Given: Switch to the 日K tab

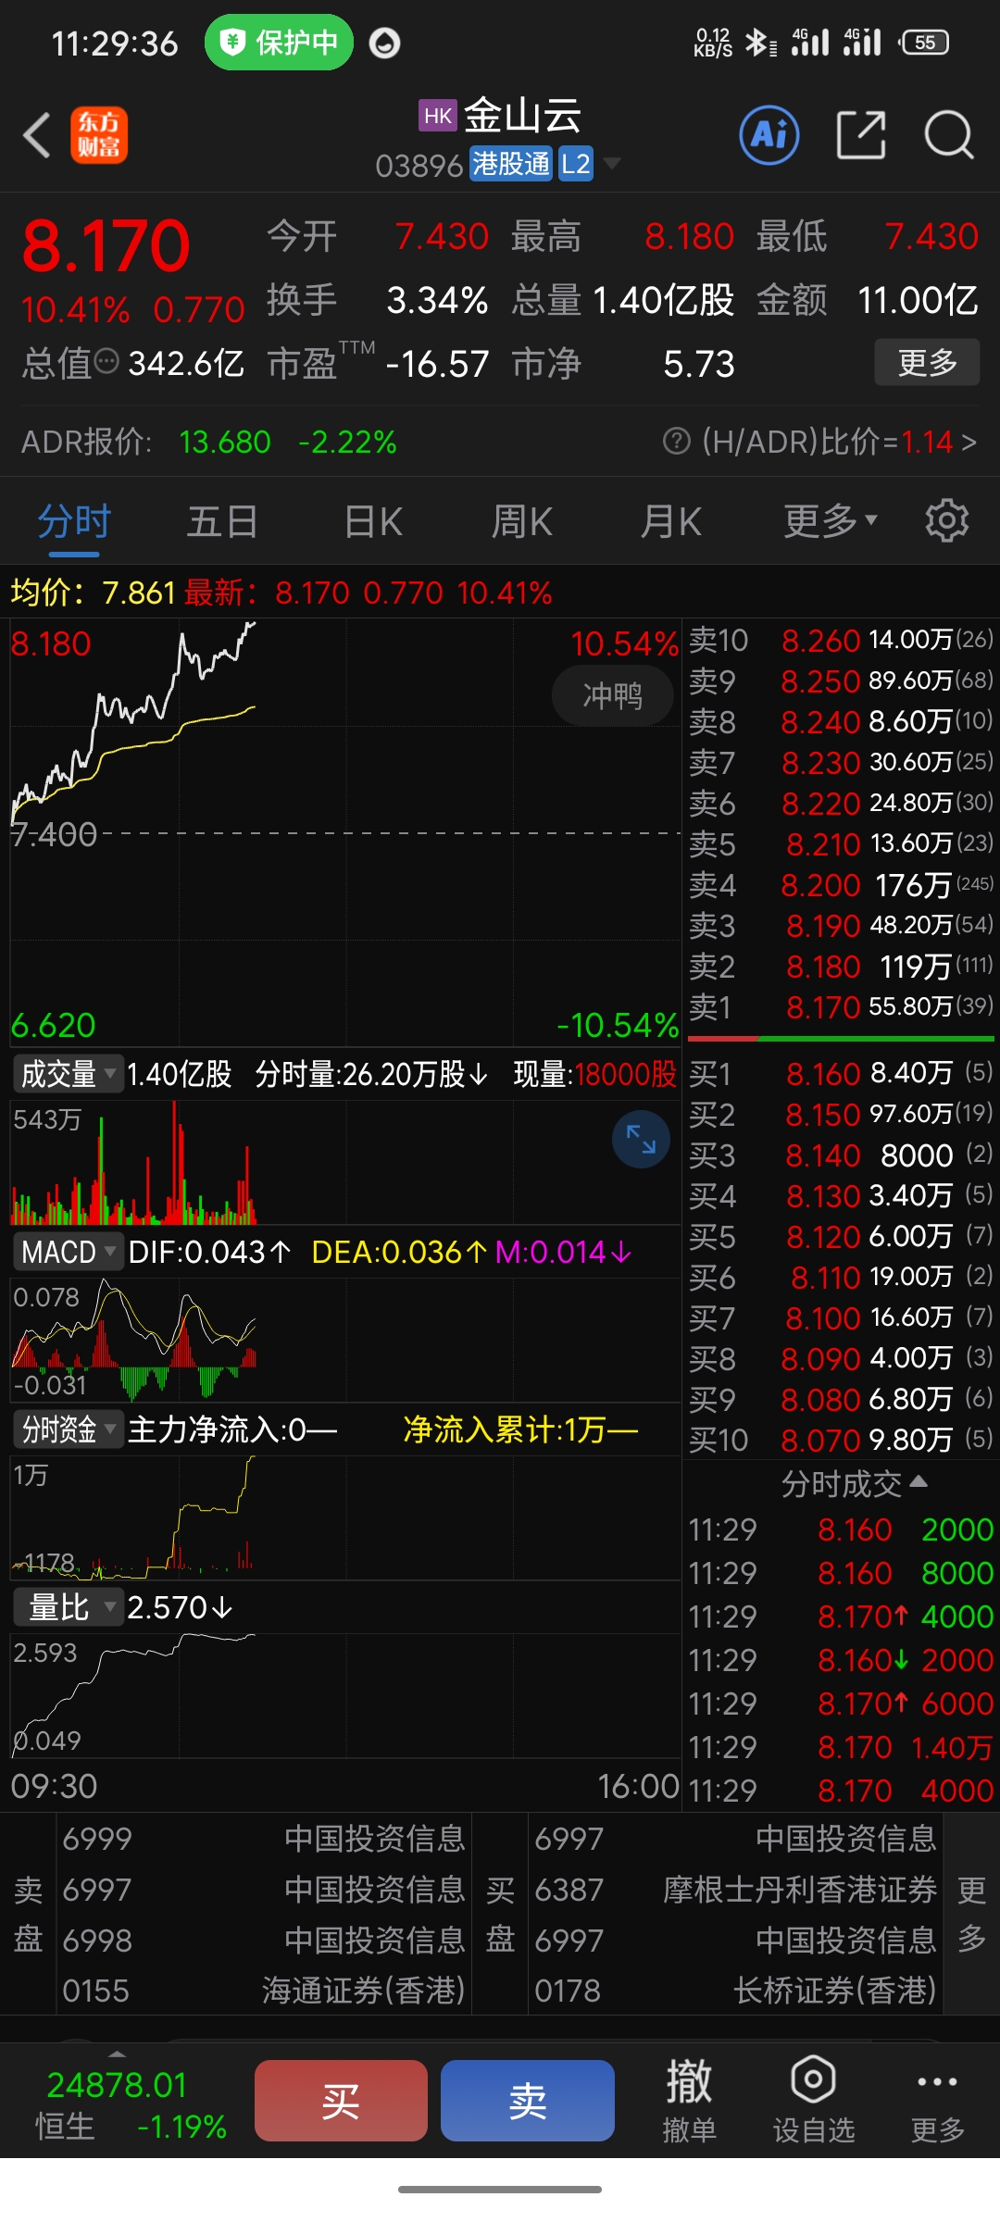Looking at the screenshot, I should (373, 521).
